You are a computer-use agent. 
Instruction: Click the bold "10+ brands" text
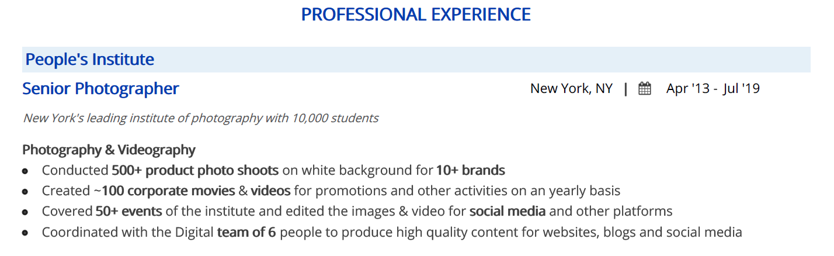pyautogui.click(x=470, y=171)
